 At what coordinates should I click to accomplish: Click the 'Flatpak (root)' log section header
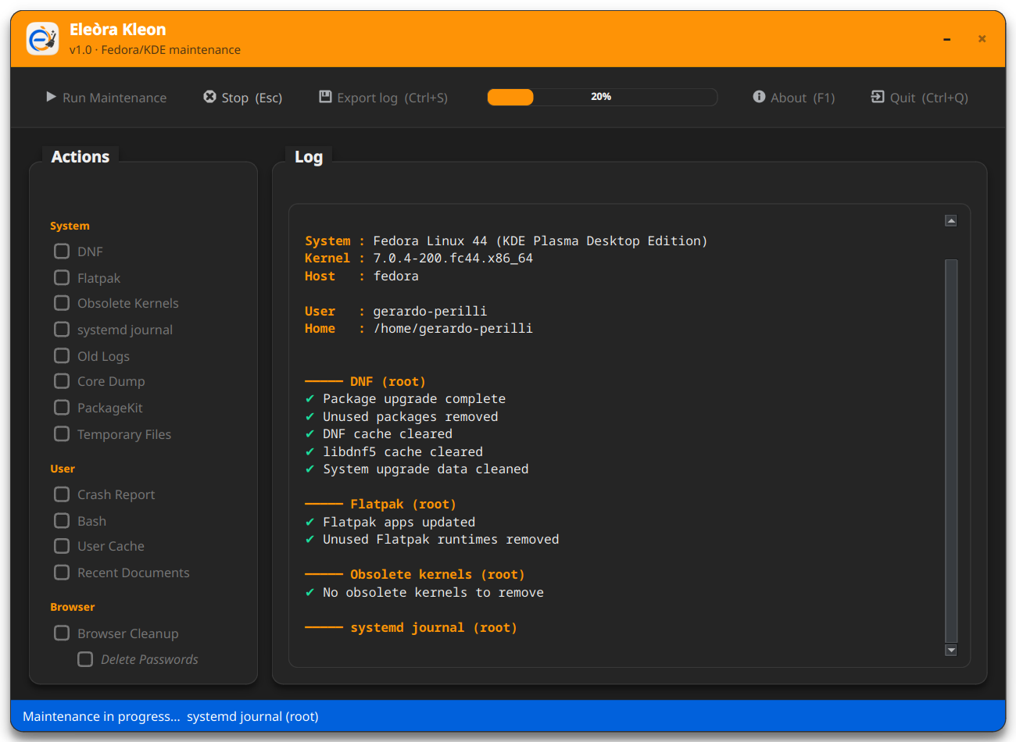click(403, 504)
